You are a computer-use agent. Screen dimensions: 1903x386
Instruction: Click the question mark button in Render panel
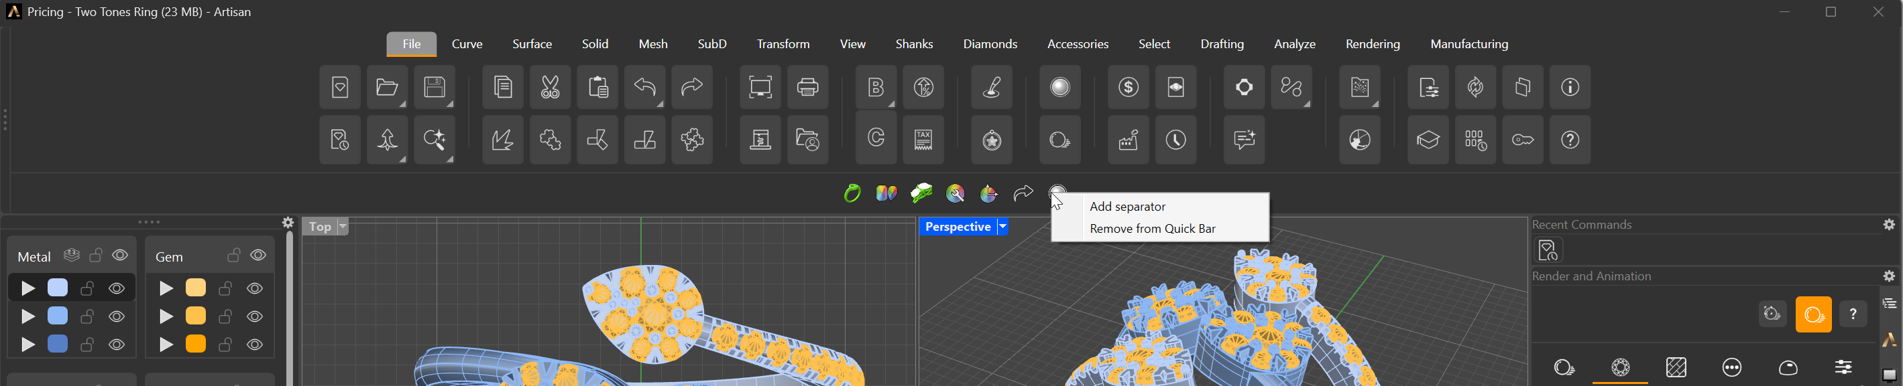pyautogui.click(x=1853, y=314)
